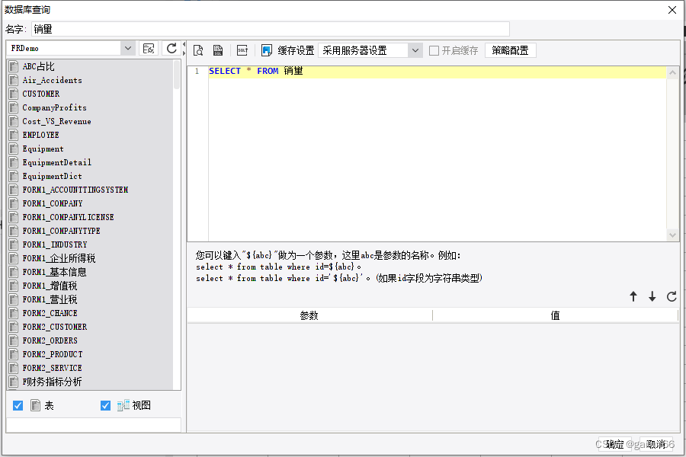
Task: Collapse the left table panel arrow
Action: tap(184, 45)
